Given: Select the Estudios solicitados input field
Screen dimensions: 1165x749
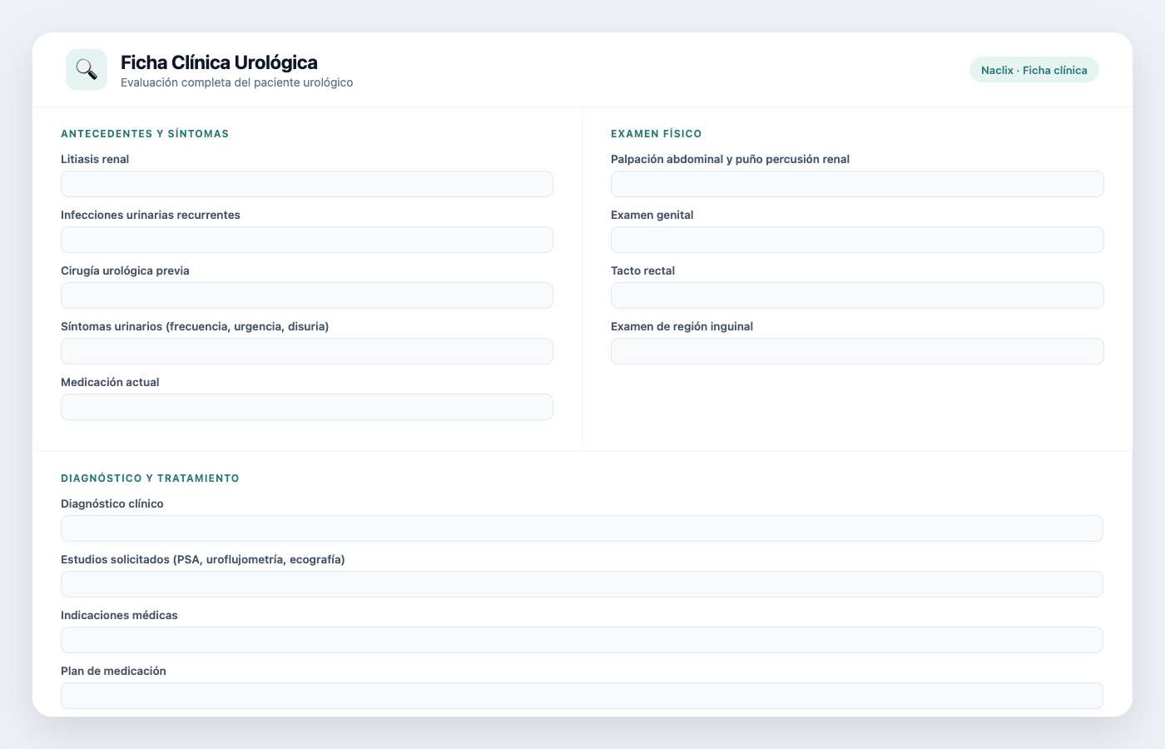Looking at the screenshot, I should (582, 584).
